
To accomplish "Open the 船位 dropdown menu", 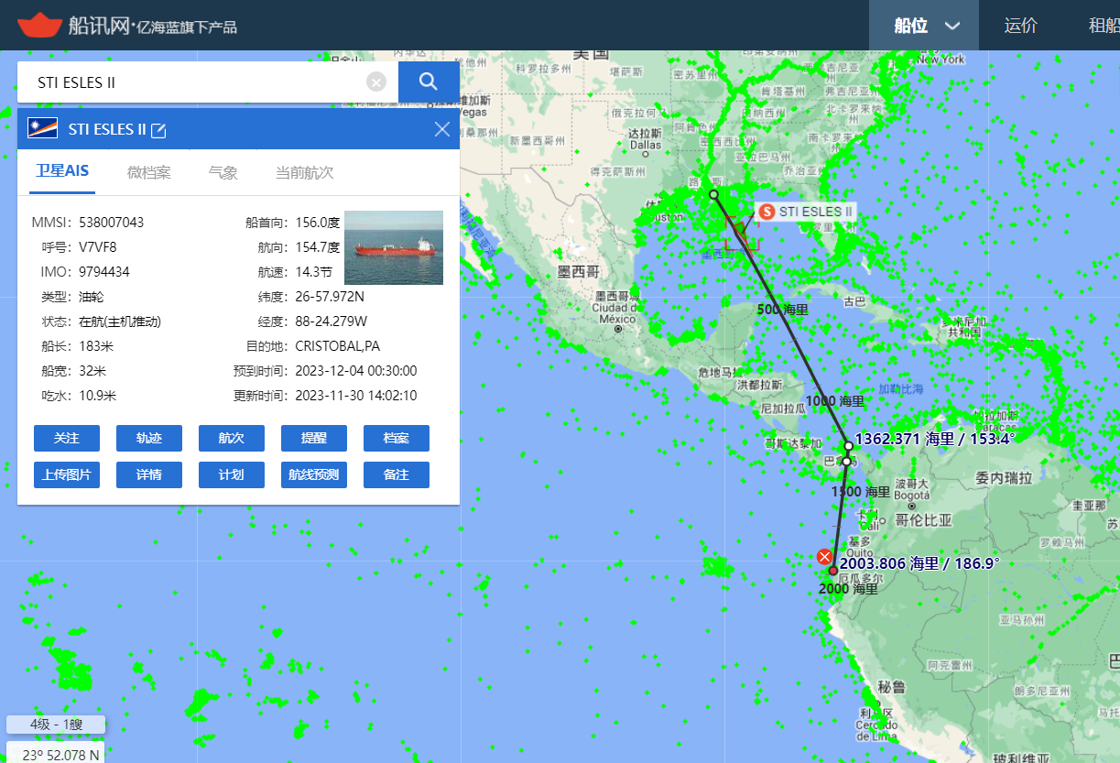I will point(924,25).
